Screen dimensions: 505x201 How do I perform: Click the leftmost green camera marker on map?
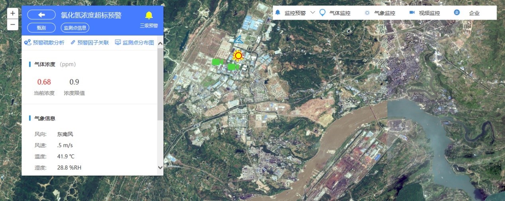point(217,62)
